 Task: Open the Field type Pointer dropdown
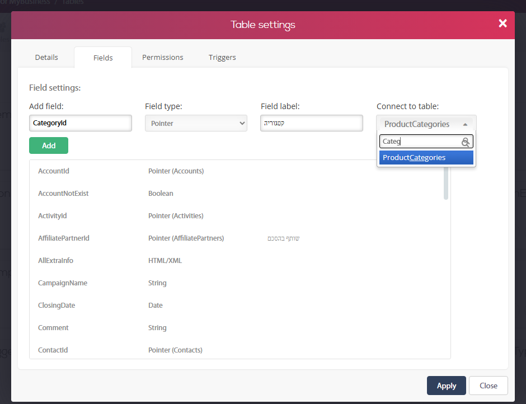pos(196,123)
